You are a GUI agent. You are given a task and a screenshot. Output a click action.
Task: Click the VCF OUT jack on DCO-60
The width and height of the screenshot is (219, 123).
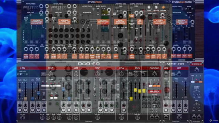[98, 118]
